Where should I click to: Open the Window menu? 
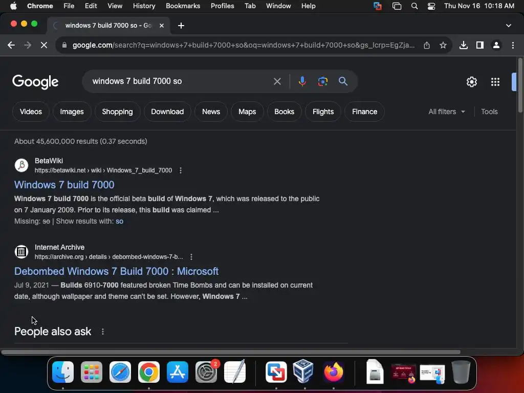tap(278, 6)
